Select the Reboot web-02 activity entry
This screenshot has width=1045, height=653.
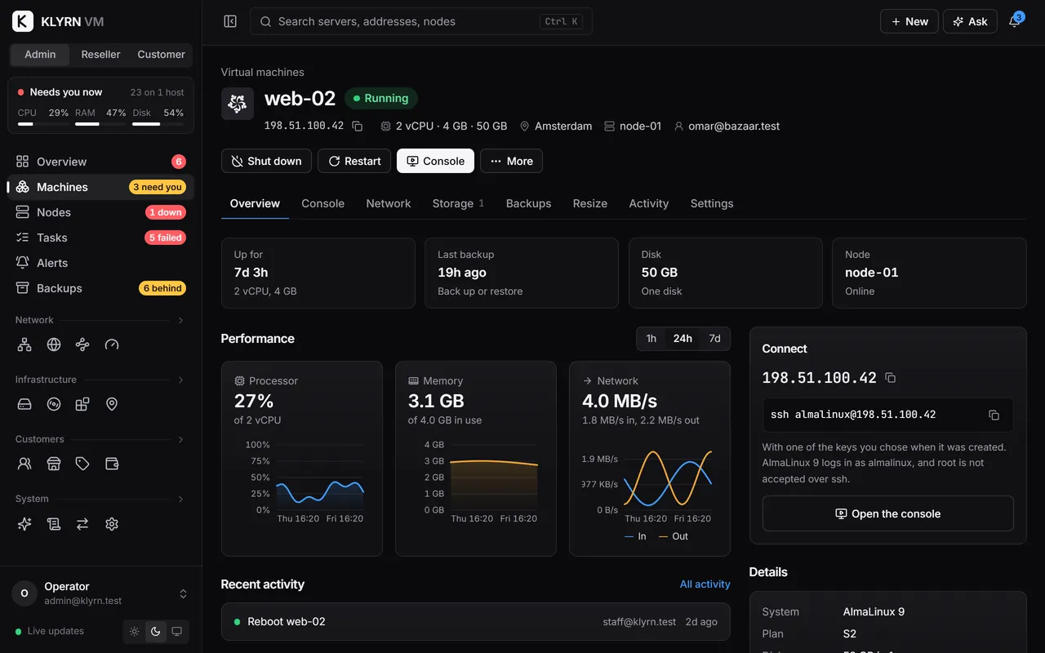[476, 622]
